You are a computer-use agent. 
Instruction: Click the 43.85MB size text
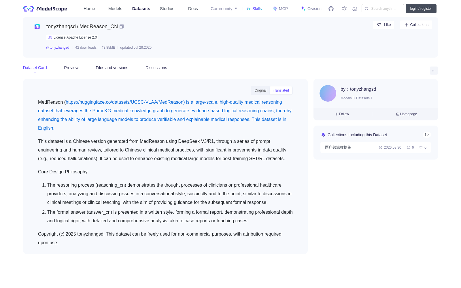point(108,48)
